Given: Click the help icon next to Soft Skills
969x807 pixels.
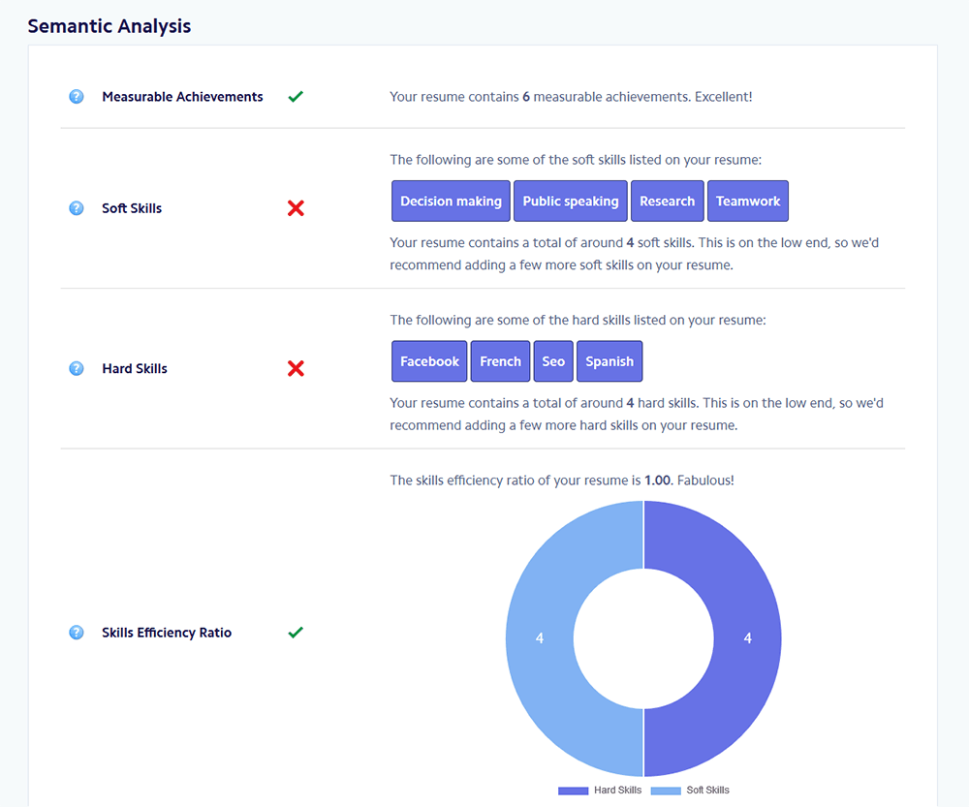Looking at the screenshot, I should coord(76,207).
